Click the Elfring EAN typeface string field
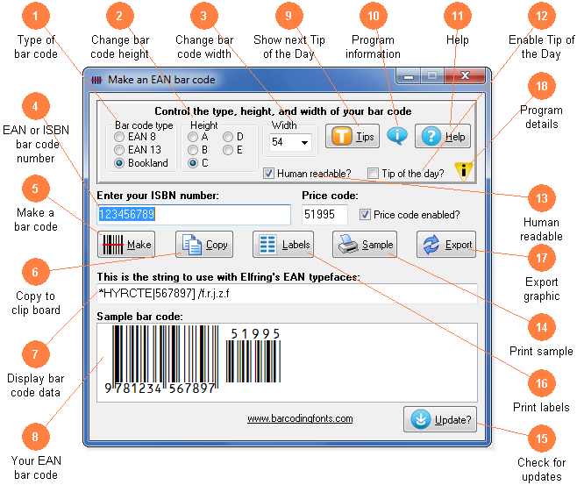Viewport: 577px width, 485px height. (x=287, y=294)
